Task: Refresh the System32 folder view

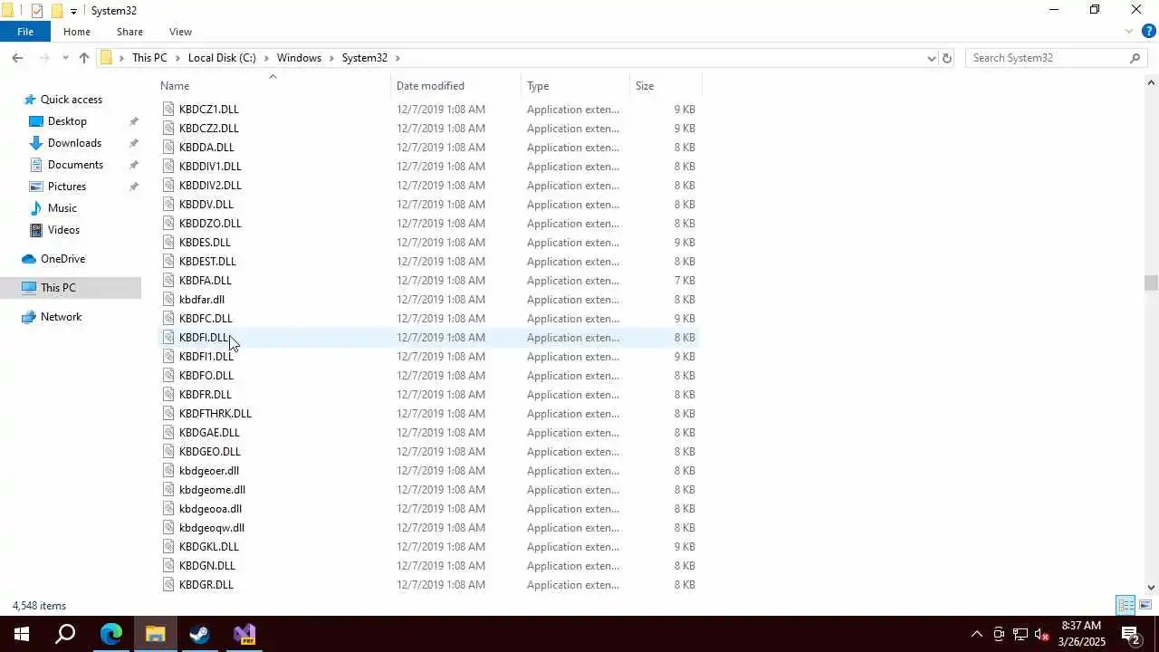Action: pyautogui.click(x=947, y=58)
